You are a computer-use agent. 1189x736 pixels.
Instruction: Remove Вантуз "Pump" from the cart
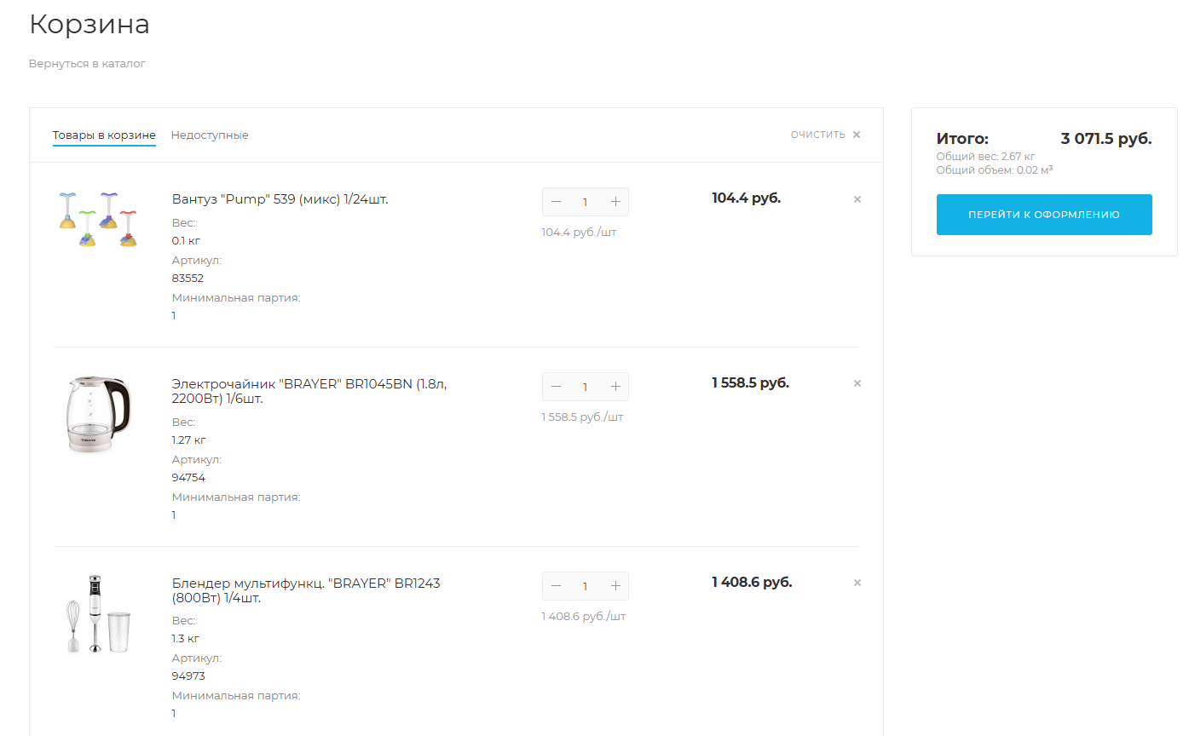tap(857, 199)
